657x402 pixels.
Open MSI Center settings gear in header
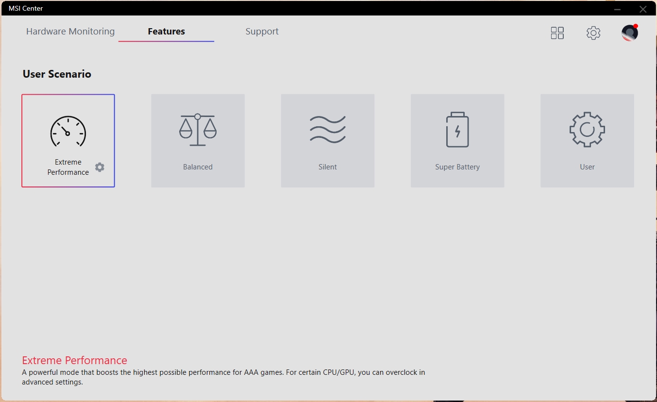[x=593, y=33]
